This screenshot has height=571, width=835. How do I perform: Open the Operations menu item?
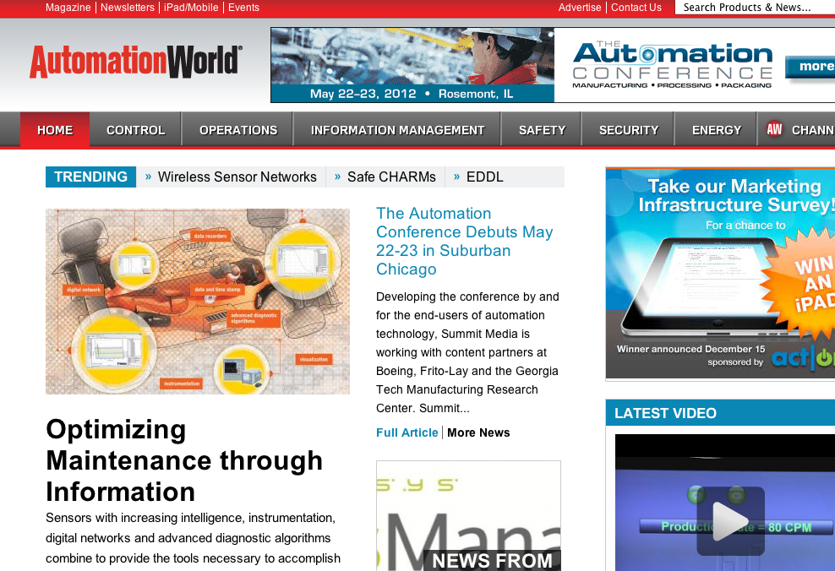coord(238,130)
